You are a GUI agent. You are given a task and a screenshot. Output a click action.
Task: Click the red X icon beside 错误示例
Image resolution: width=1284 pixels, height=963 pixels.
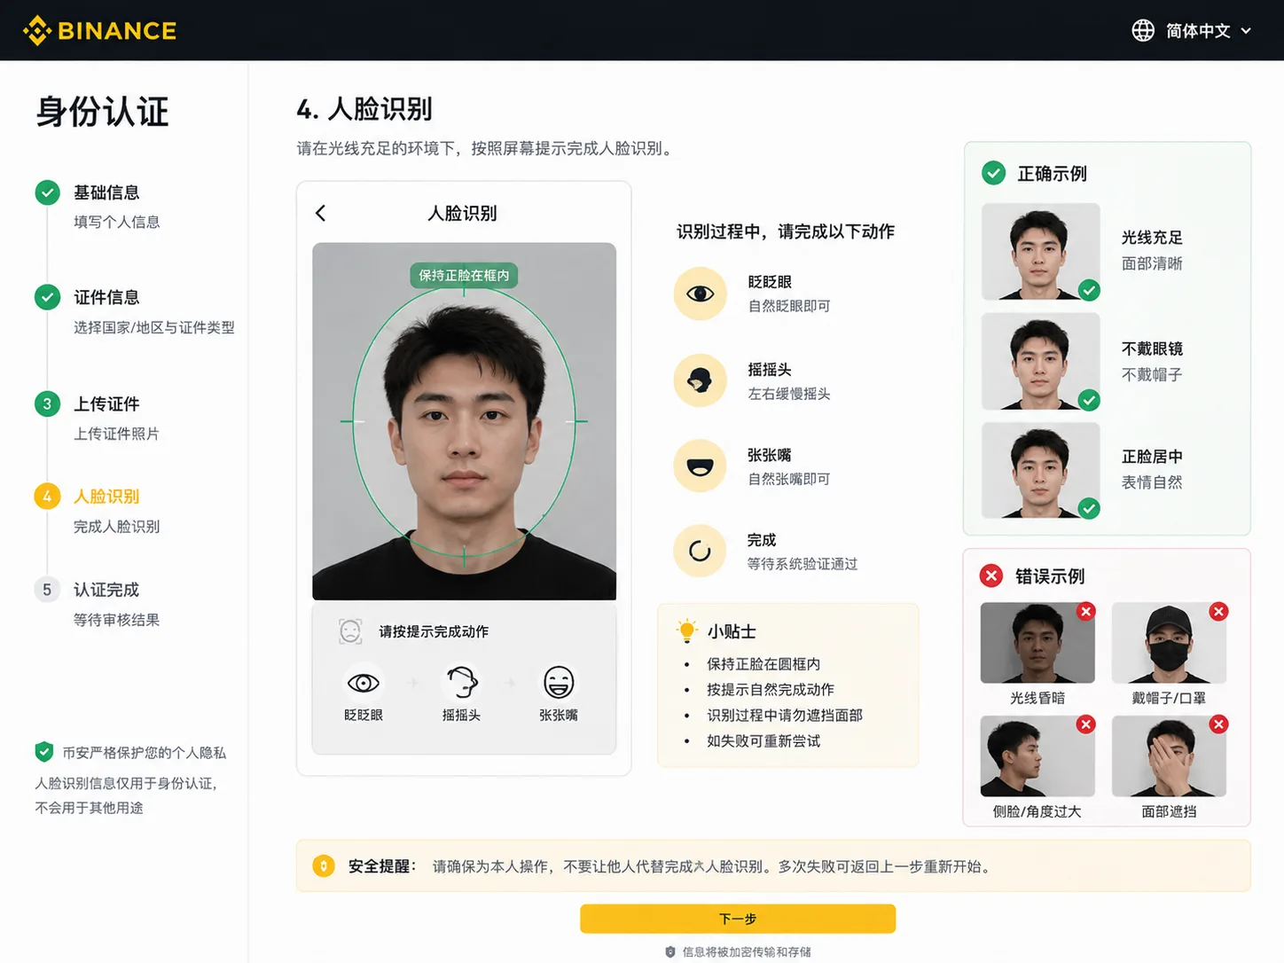tap(991, 575)
